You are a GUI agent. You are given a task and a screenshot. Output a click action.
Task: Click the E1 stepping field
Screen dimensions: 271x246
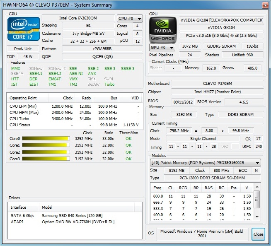pyautogui.click(x=89, y=26)
